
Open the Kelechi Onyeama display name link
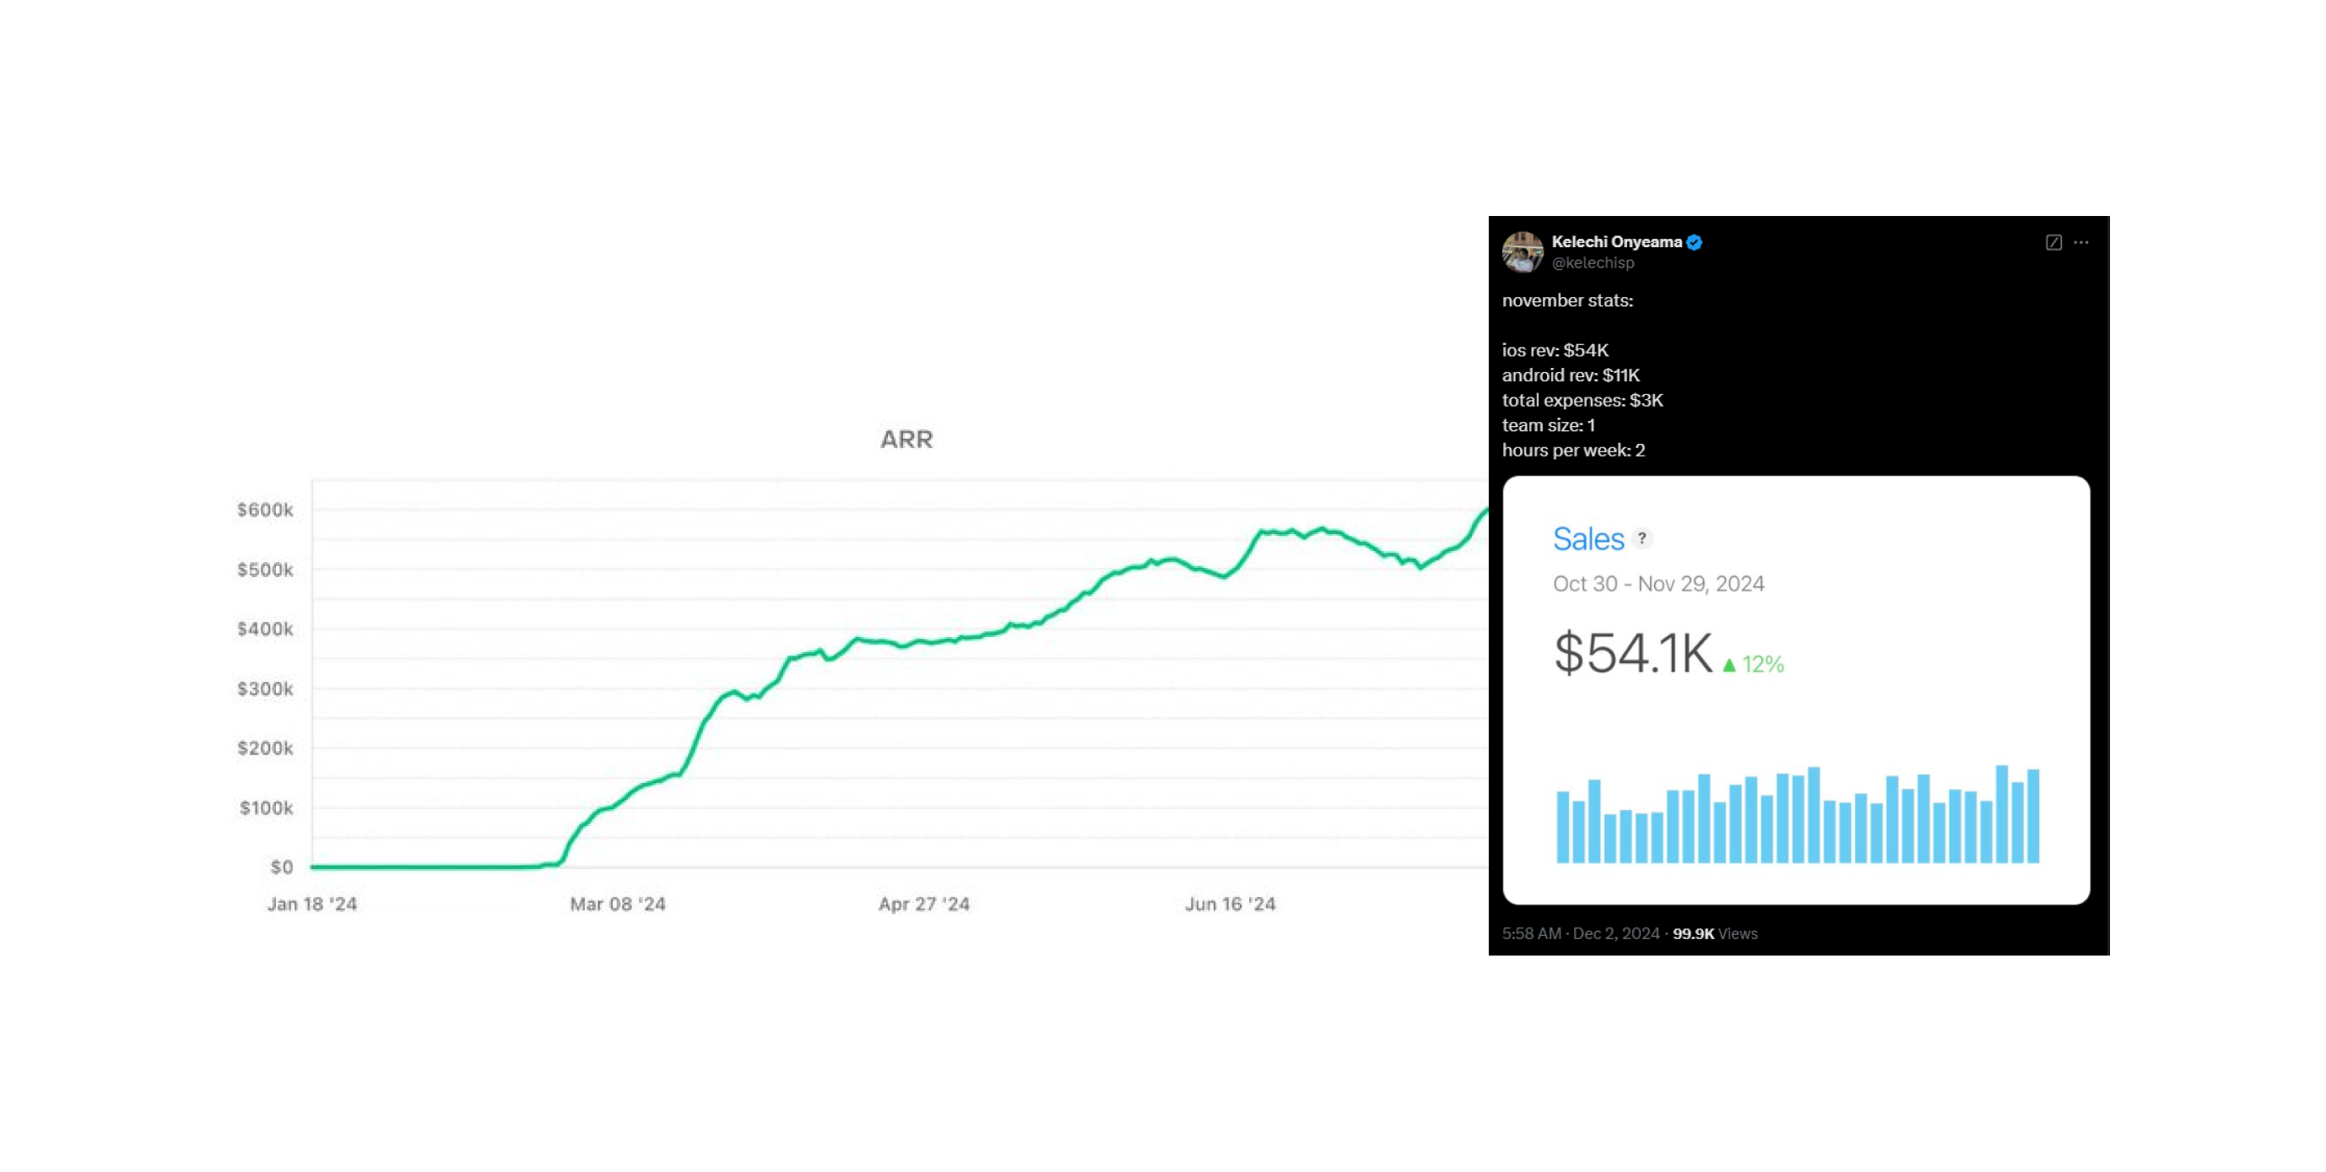1616,242
